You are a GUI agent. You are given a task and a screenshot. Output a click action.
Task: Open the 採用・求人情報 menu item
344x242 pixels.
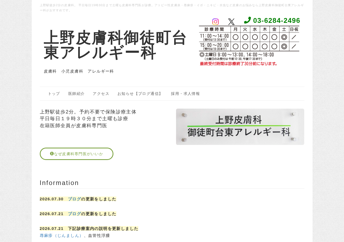click(185, 94)
